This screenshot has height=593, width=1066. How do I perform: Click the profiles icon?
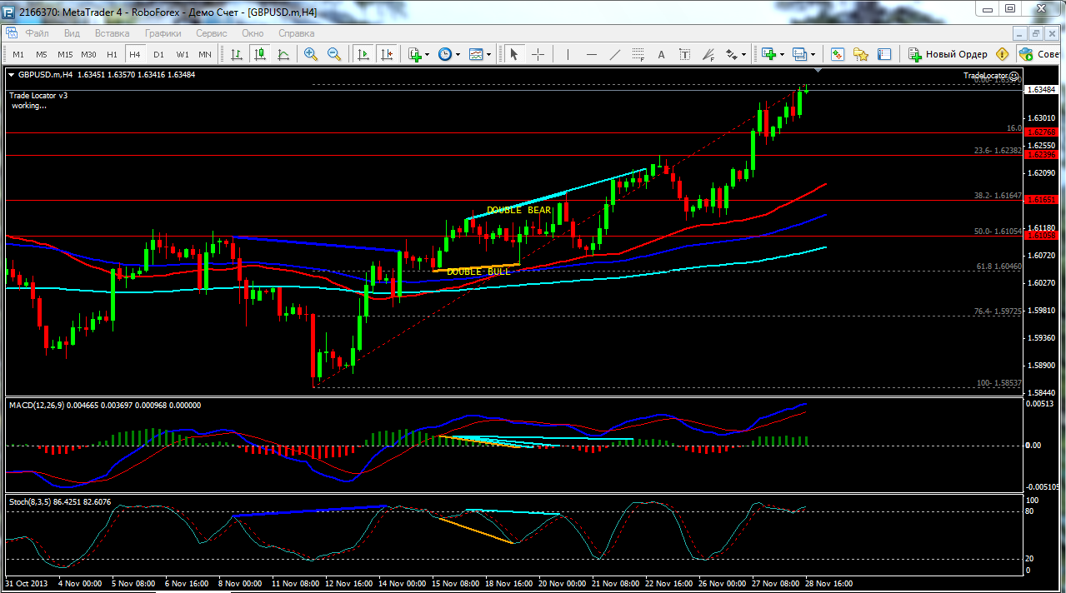799,54
